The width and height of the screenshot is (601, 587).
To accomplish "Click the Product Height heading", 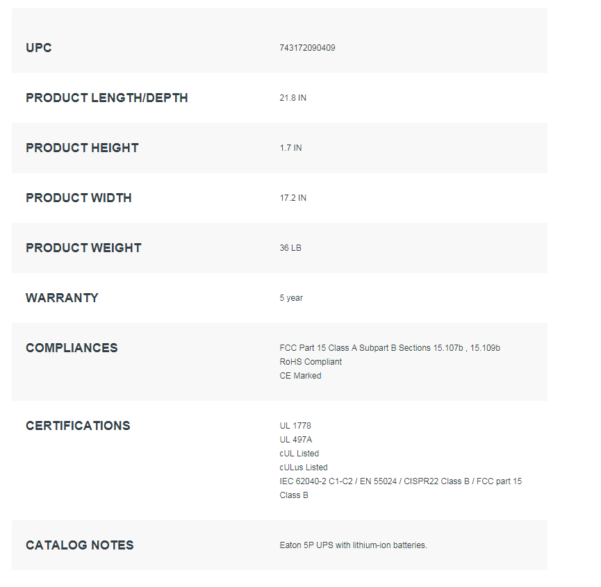I will (x=82, y=148).
